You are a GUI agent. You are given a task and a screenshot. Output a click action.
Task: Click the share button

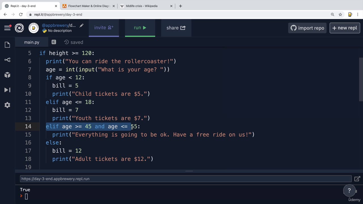(176, 28)
